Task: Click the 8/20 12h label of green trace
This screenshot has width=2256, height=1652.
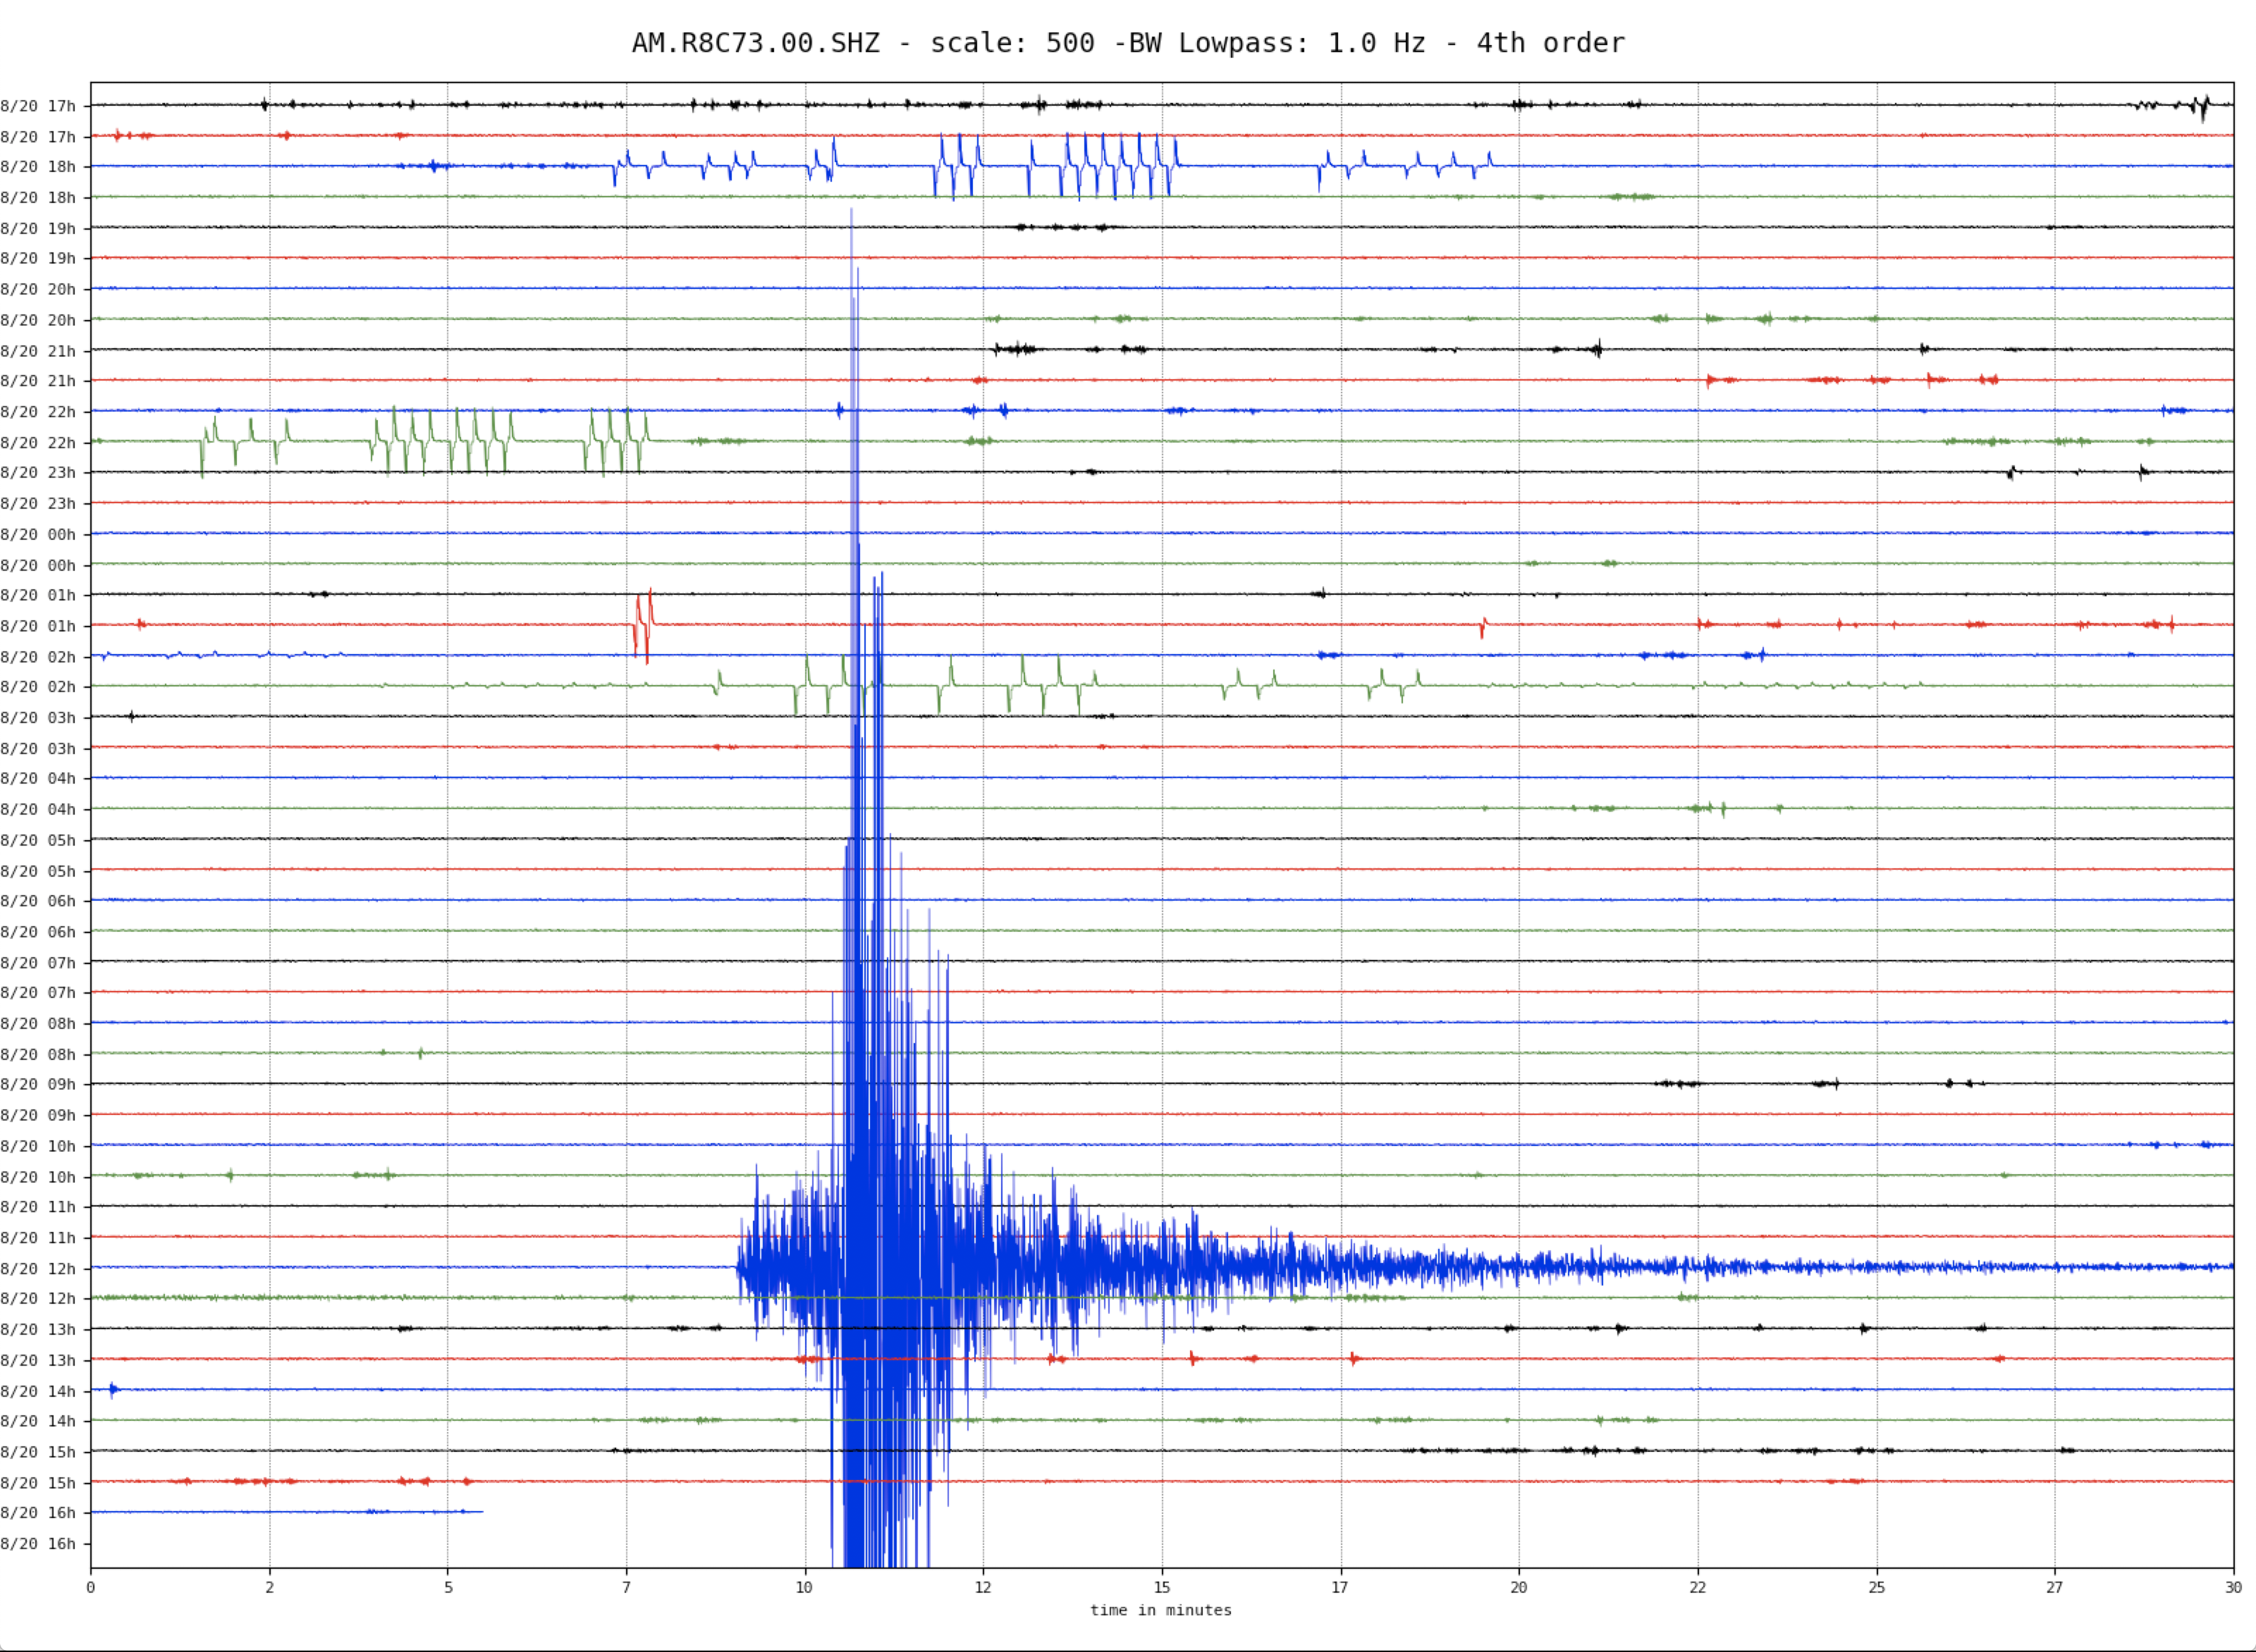Action: tap(38, 1299)
